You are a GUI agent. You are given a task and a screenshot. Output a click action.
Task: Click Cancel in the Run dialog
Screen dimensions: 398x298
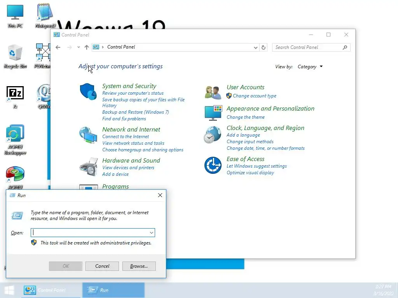102,266
